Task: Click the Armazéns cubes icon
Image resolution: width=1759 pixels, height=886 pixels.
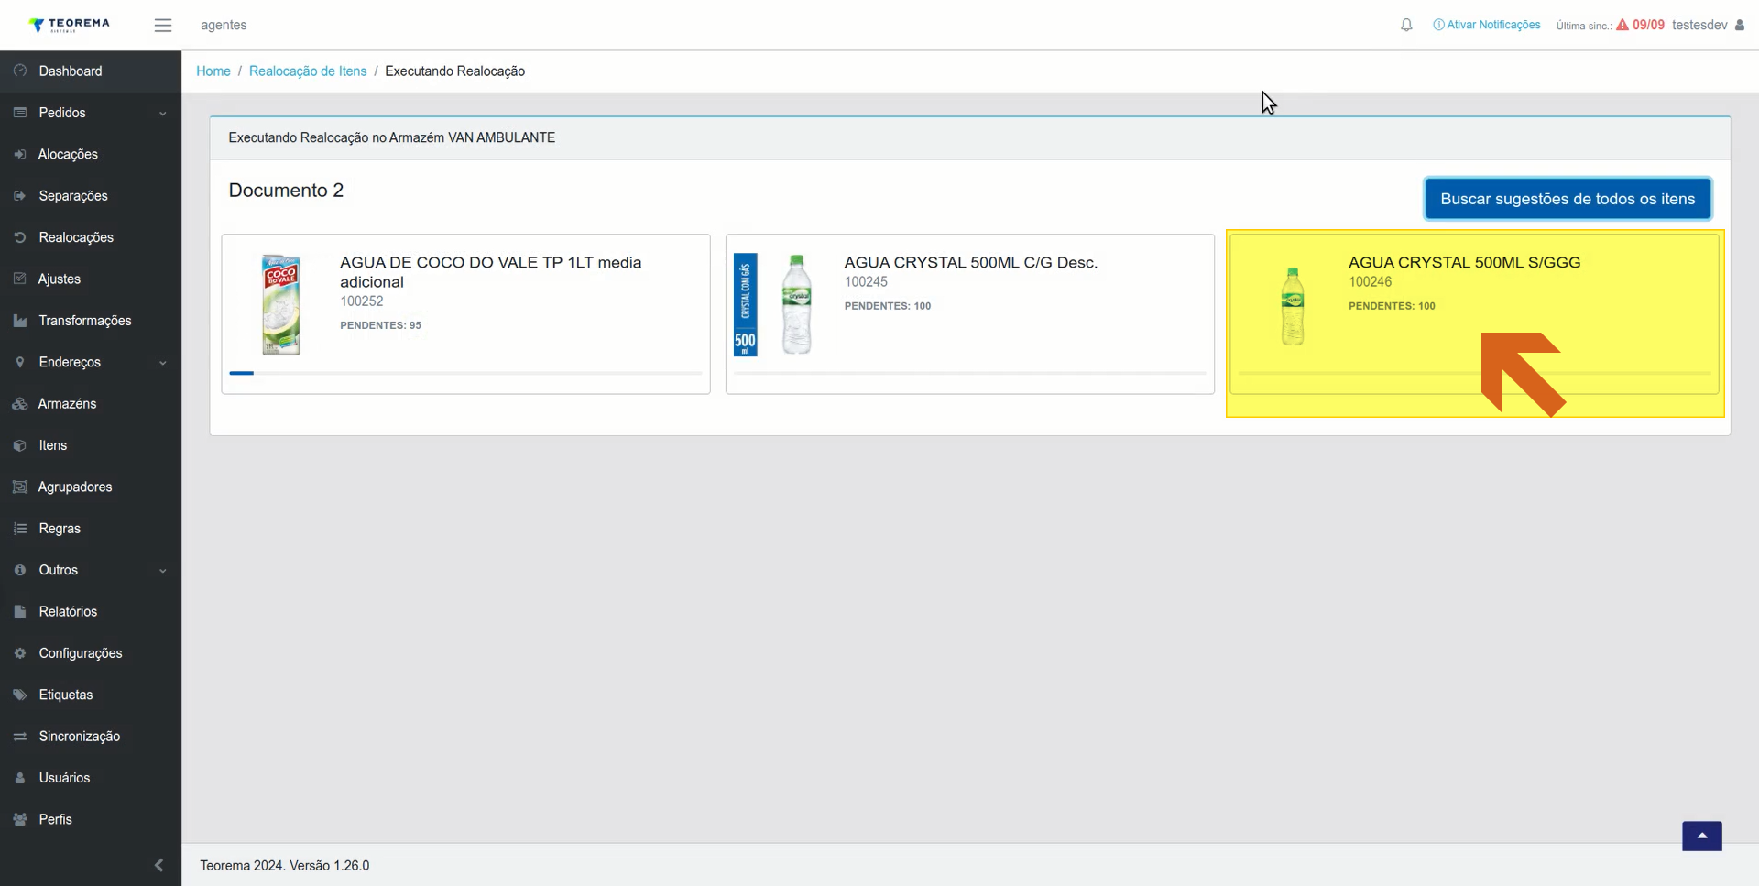Action: (20, 403)
